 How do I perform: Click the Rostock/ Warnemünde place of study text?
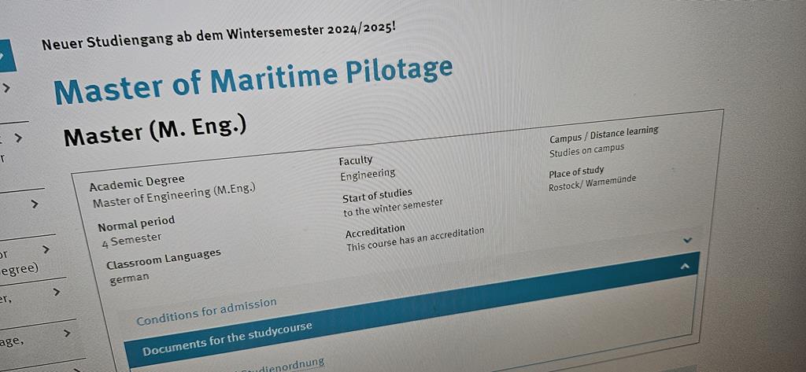tap(592, 183)
